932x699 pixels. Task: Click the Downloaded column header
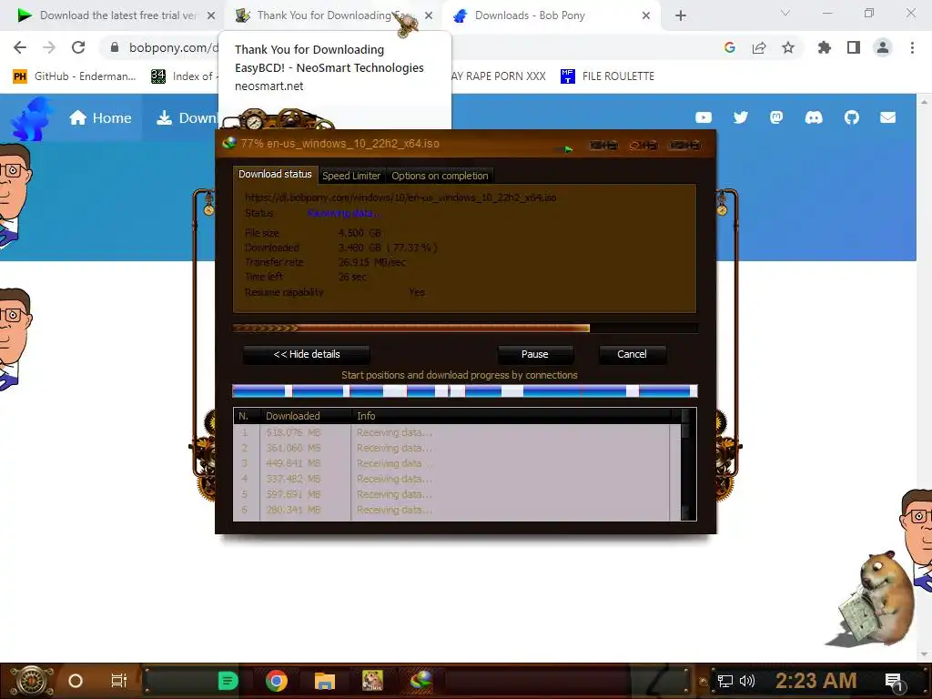[306, 416]
